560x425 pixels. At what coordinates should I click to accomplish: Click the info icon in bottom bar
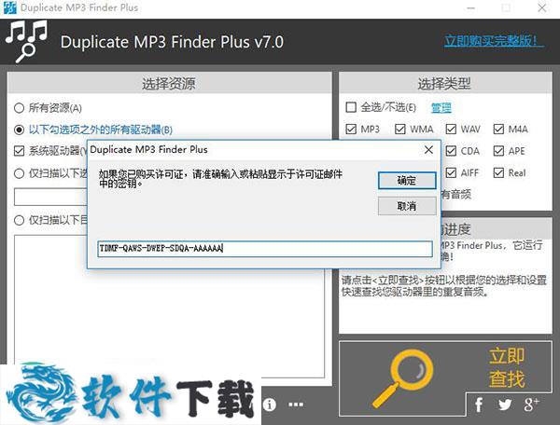[x=270, y=404]
